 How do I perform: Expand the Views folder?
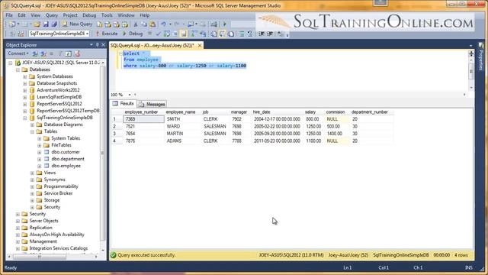coord(32,173)
